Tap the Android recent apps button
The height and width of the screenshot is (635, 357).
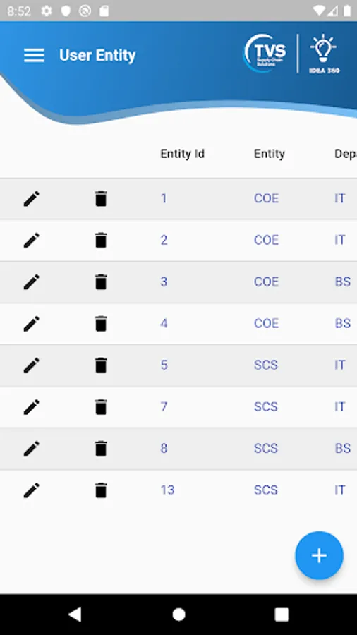tap(282, 615)
